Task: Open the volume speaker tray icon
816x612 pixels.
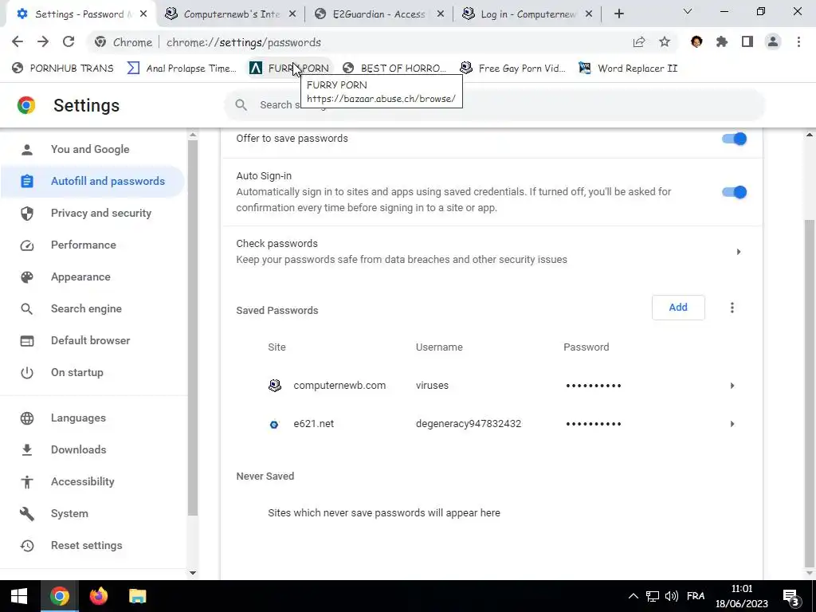Action: [672, 596]
